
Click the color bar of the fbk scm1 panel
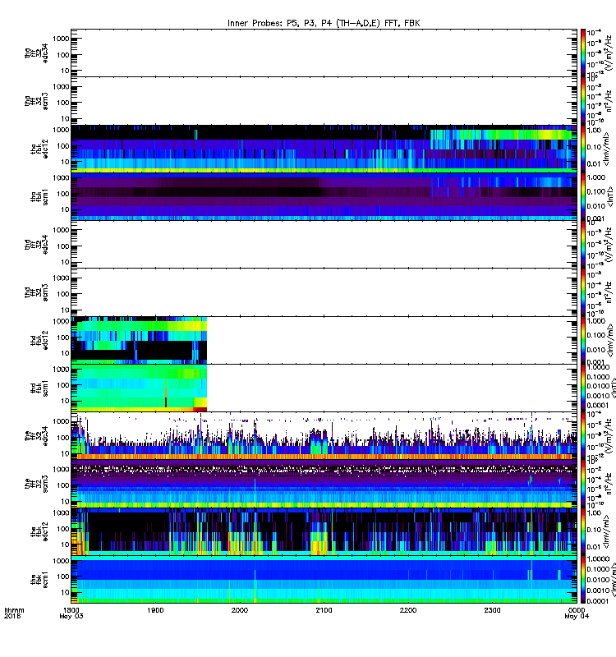tap(582, 580)
